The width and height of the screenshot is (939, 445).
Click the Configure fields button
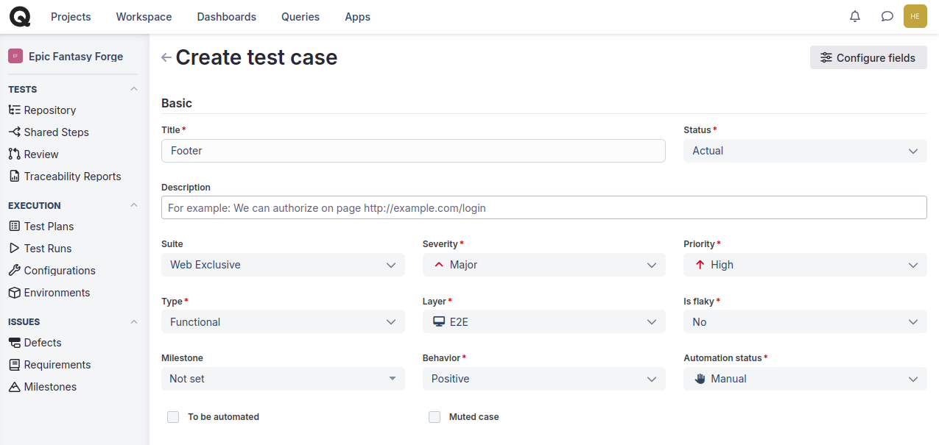point(868,57)
